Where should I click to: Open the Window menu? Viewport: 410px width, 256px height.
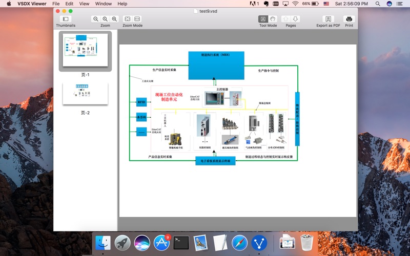pyautogui.click(x=104, y=4)
